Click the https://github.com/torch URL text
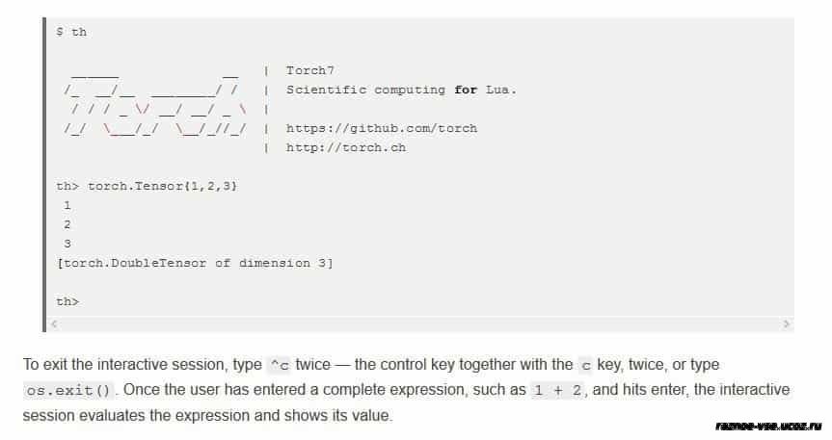Viewport: 832px width, 440px height. pos(382,128)
